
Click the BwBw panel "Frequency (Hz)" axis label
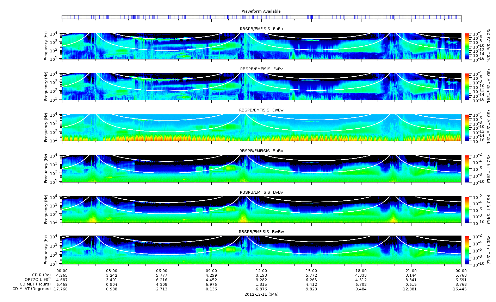coord(46,250)
